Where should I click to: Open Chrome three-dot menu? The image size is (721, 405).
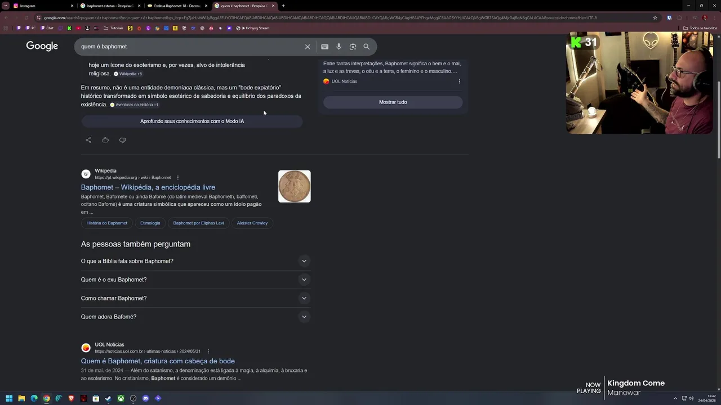[714, 17]
